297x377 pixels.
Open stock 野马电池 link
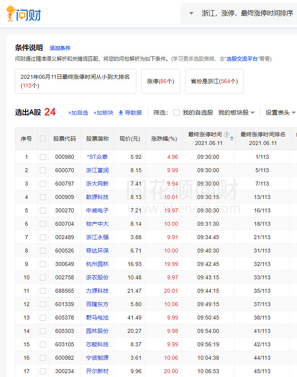pos(97,318)
